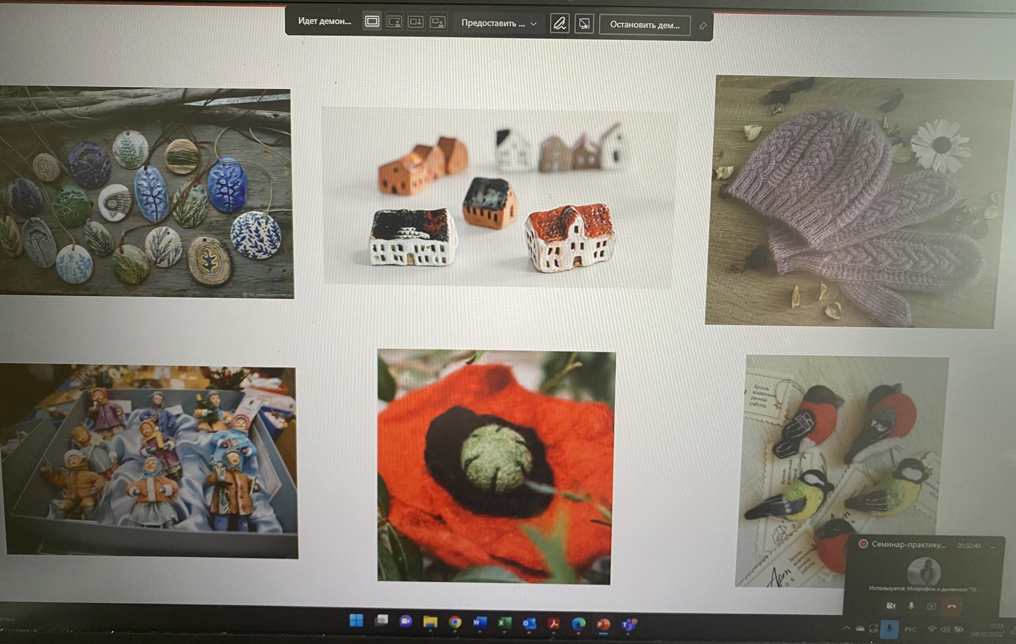
Task: Hang up the Teams call
Action: pyautogui.click(x=951, y=606)
